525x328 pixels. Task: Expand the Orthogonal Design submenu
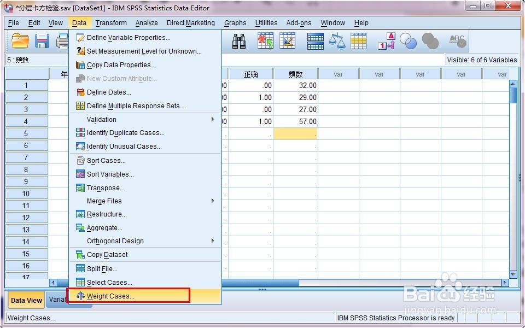(x=144, y=241)
